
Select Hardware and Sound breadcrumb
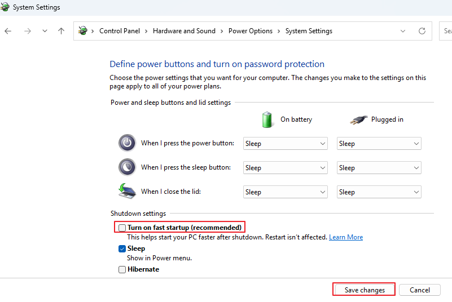click(184, 31)
